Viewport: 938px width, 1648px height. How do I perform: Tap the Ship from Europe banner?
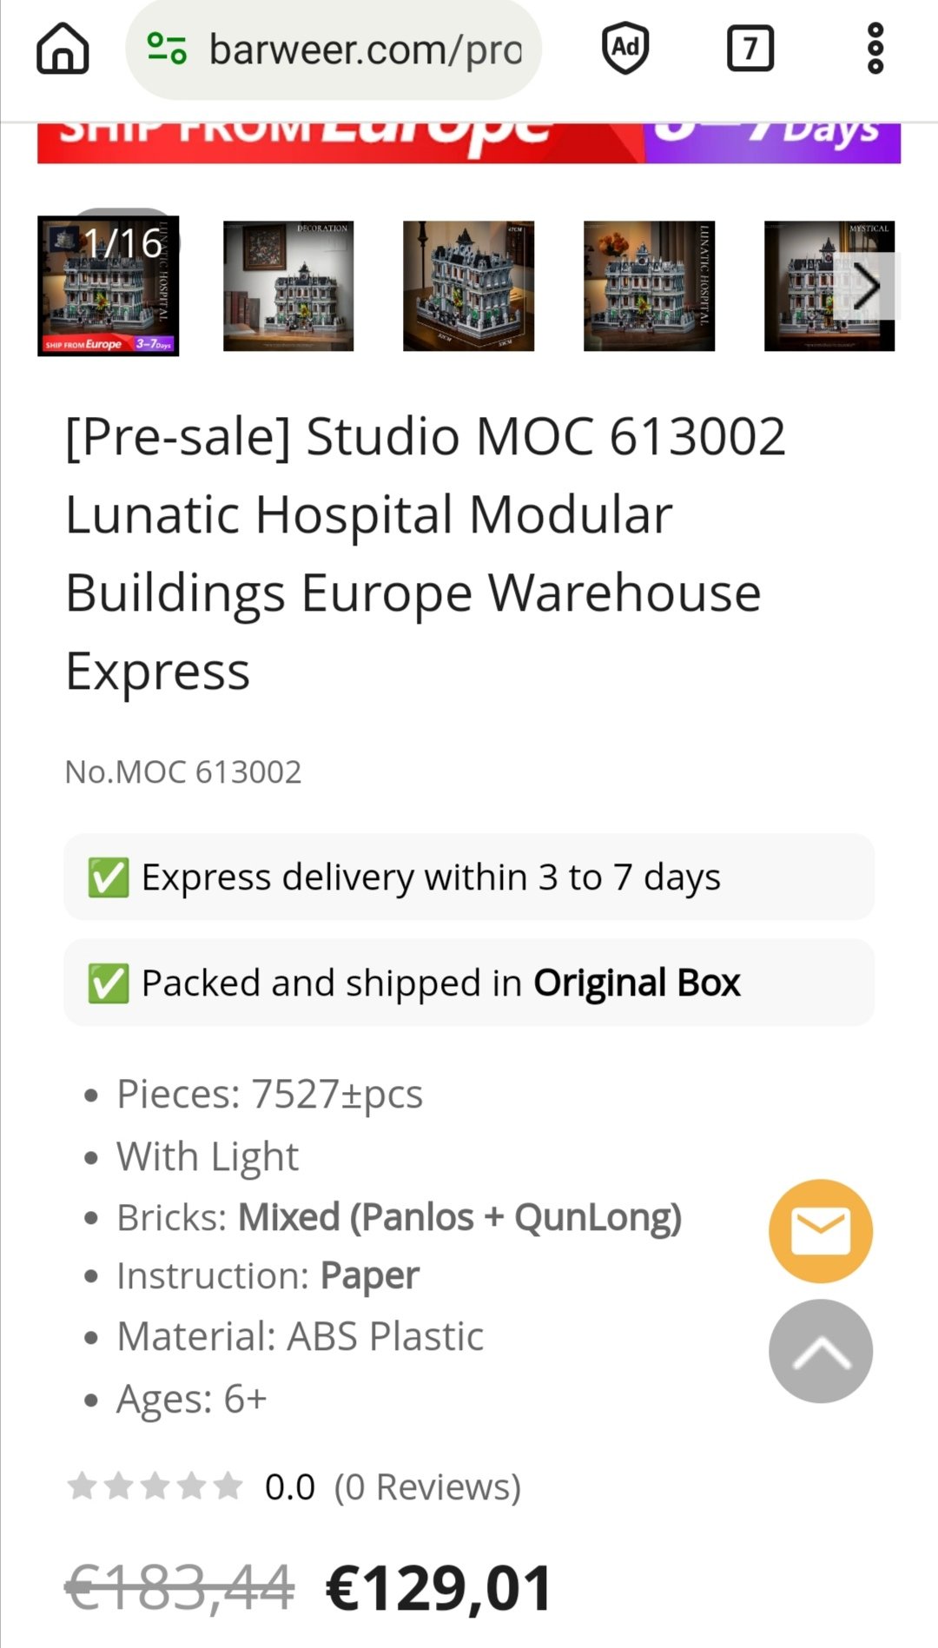coord(469,142)
